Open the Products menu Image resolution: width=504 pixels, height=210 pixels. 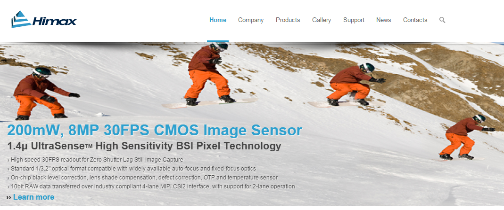(x=288, y=20)
